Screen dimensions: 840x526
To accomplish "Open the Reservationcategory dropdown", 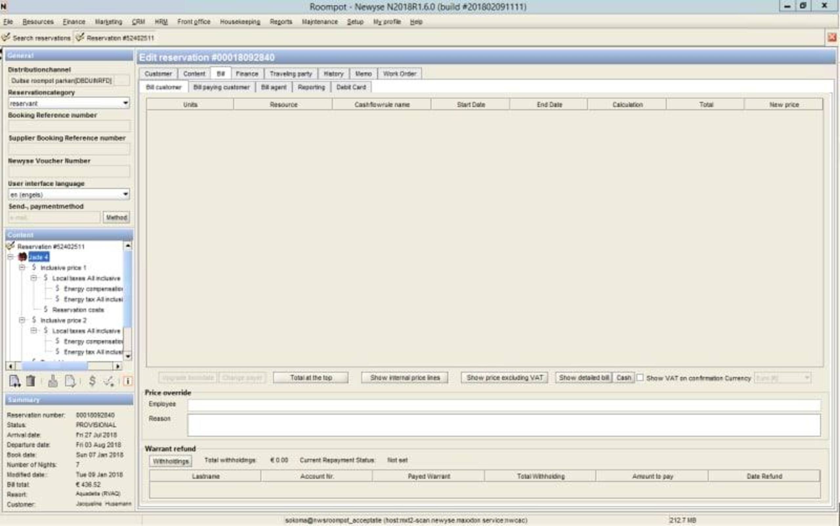I will click(126, 103).
